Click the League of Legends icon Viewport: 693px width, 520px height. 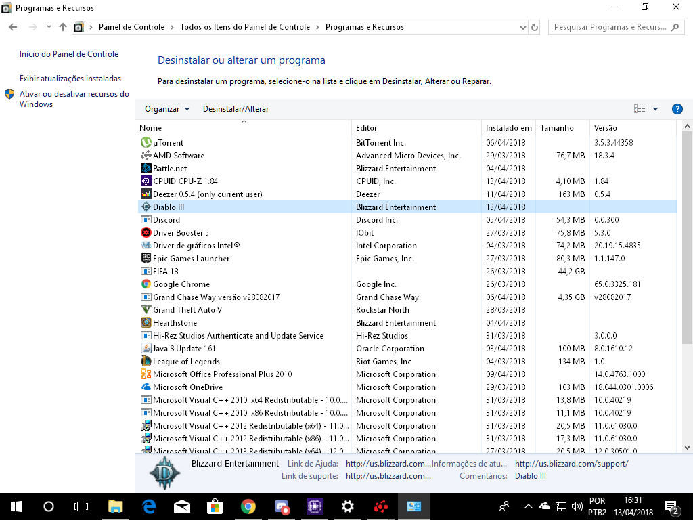pyautogui.click(x=146, y=361)
